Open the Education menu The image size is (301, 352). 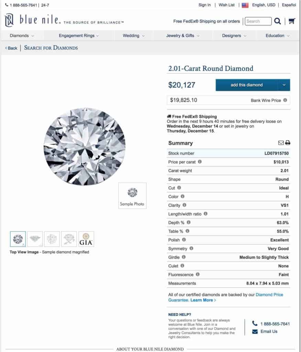[277, 36]
